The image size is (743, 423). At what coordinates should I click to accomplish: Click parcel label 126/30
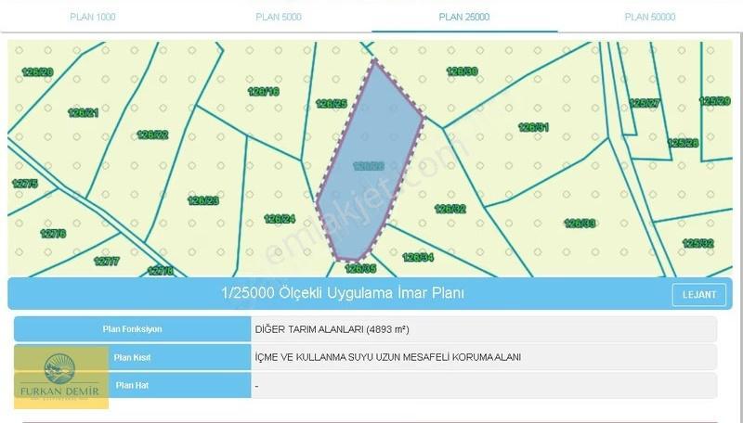(x=462, y=71)
